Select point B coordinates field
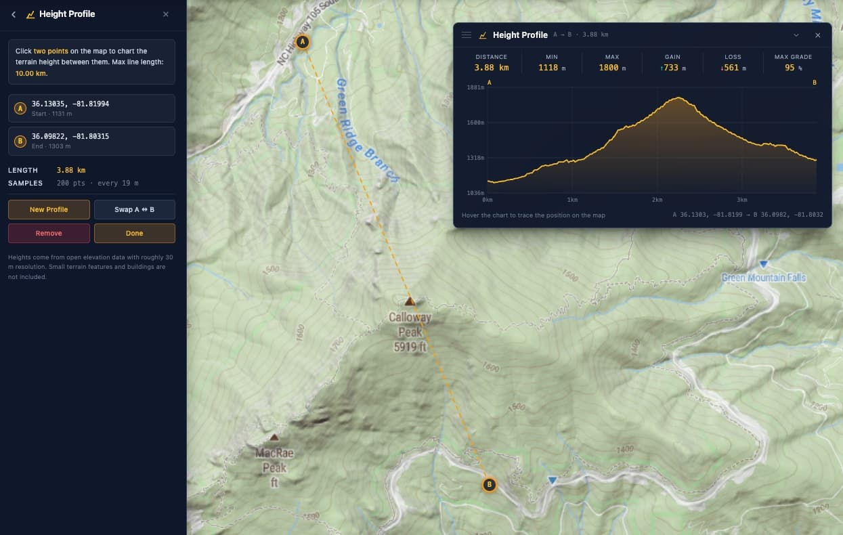The image size is (843, 535). (x=91, y=141)
